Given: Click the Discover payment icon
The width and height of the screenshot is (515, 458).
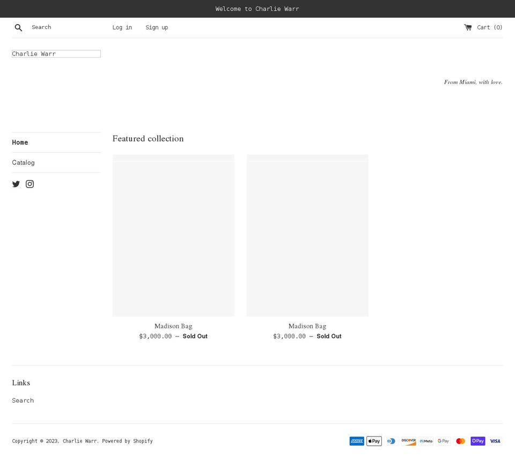Looking at the screenshot, I should pos(409,441).
